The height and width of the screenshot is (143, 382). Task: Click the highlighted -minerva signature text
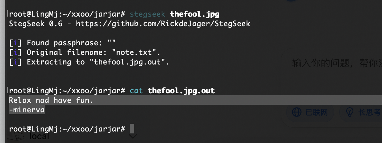(27, 110)
